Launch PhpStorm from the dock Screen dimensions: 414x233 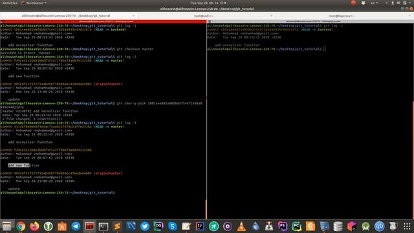click(283, 227)
